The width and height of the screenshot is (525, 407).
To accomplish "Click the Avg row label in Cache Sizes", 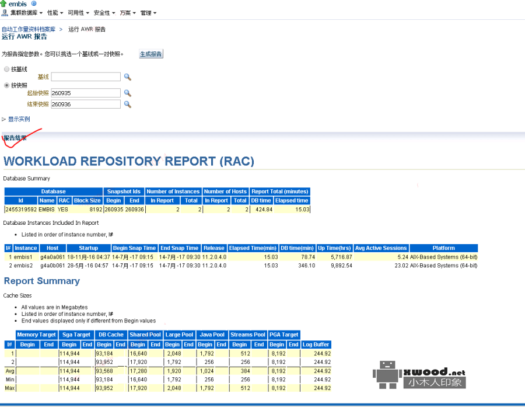I will (x=10, y=371).
